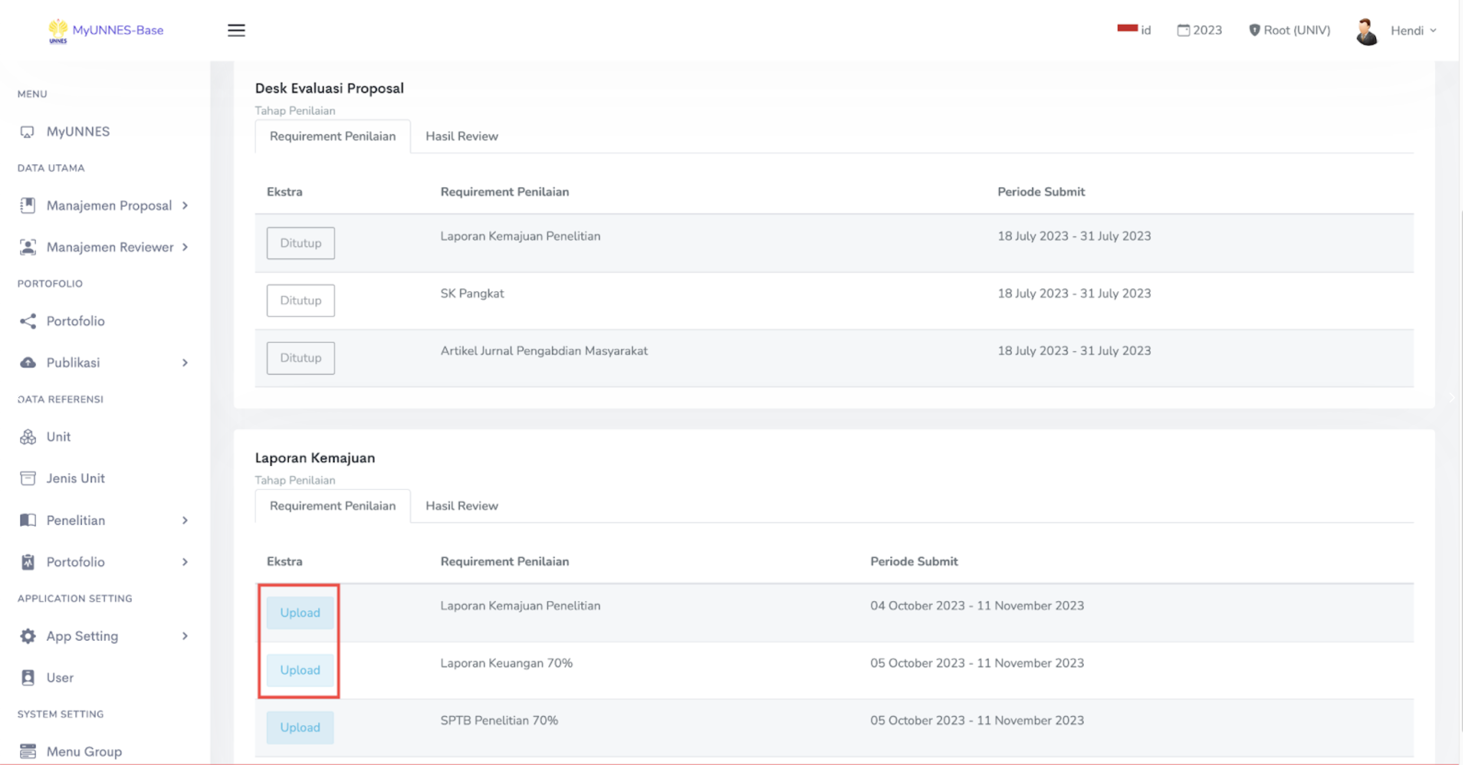This screenshot has height=765, width=1463.
Task: Click Upload for SPTB Penelitian 70%
Action: click(x=300, y=728)
